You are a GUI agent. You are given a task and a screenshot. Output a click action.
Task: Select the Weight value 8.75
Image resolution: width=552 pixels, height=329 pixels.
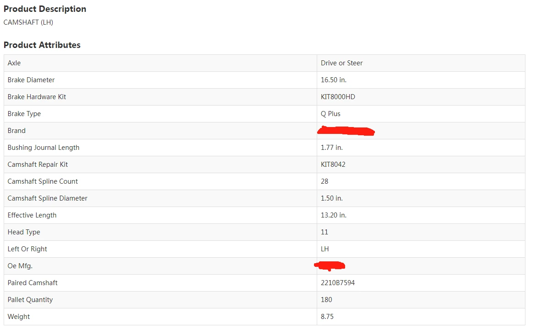click(x=327, y=317)
